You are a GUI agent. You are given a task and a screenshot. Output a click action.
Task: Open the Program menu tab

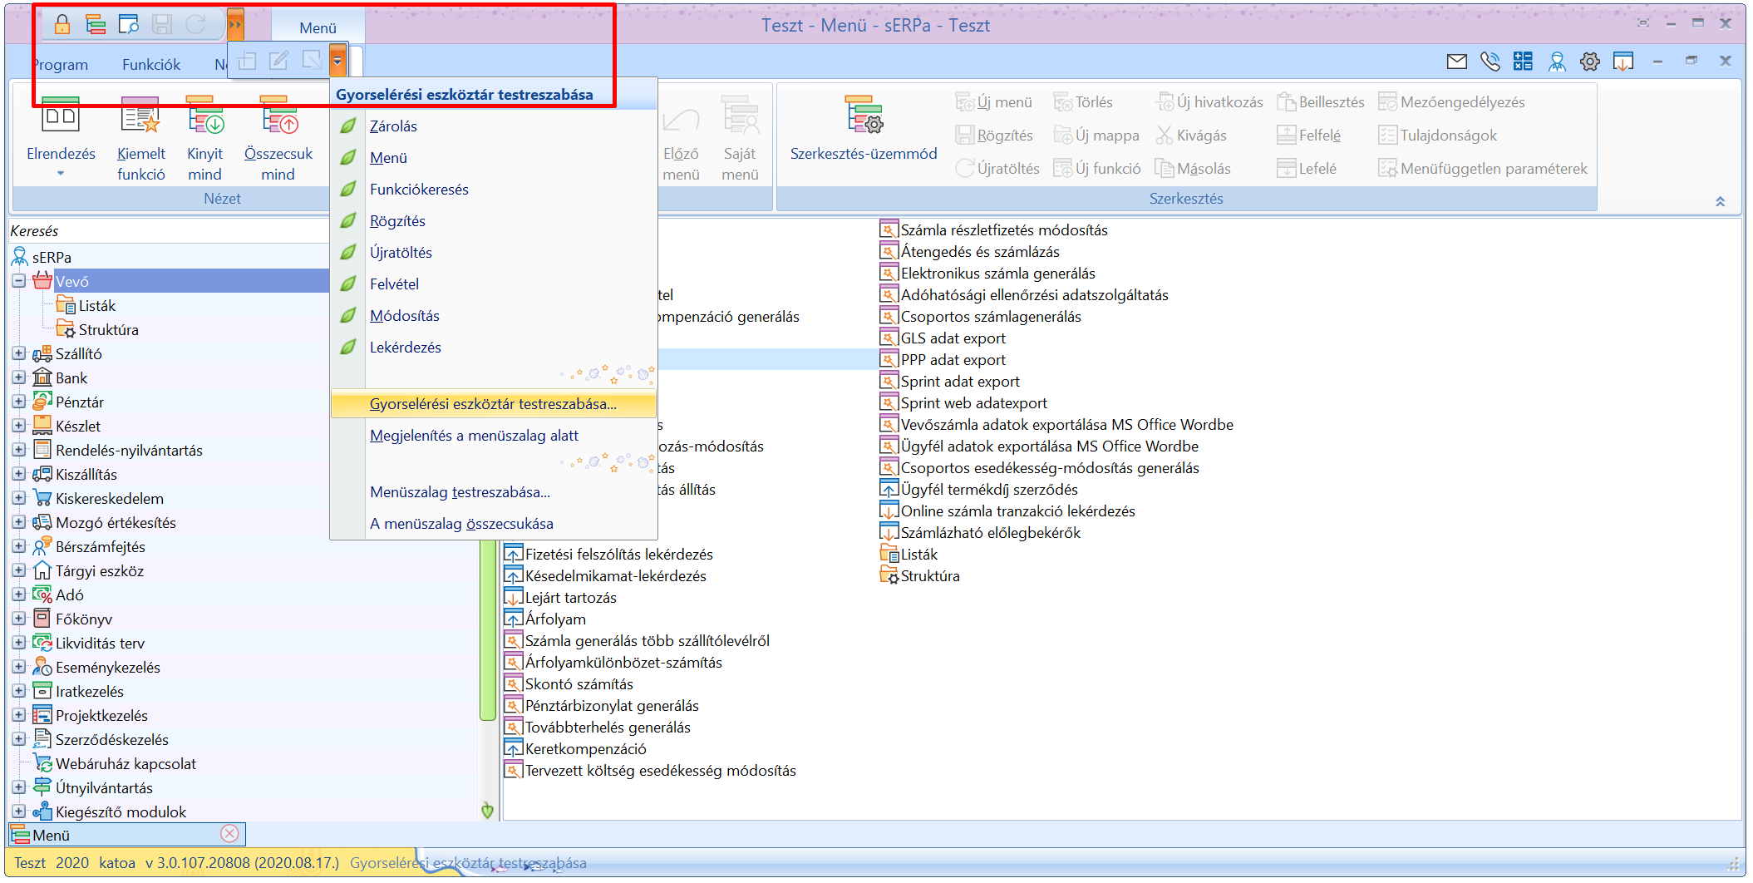(x=61, y=65)
